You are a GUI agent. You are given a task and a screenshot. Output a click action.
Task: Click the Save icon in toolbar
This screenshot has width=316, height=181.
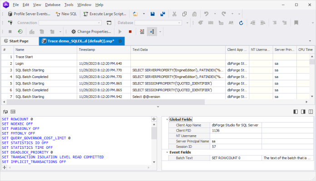click(153, 14)
